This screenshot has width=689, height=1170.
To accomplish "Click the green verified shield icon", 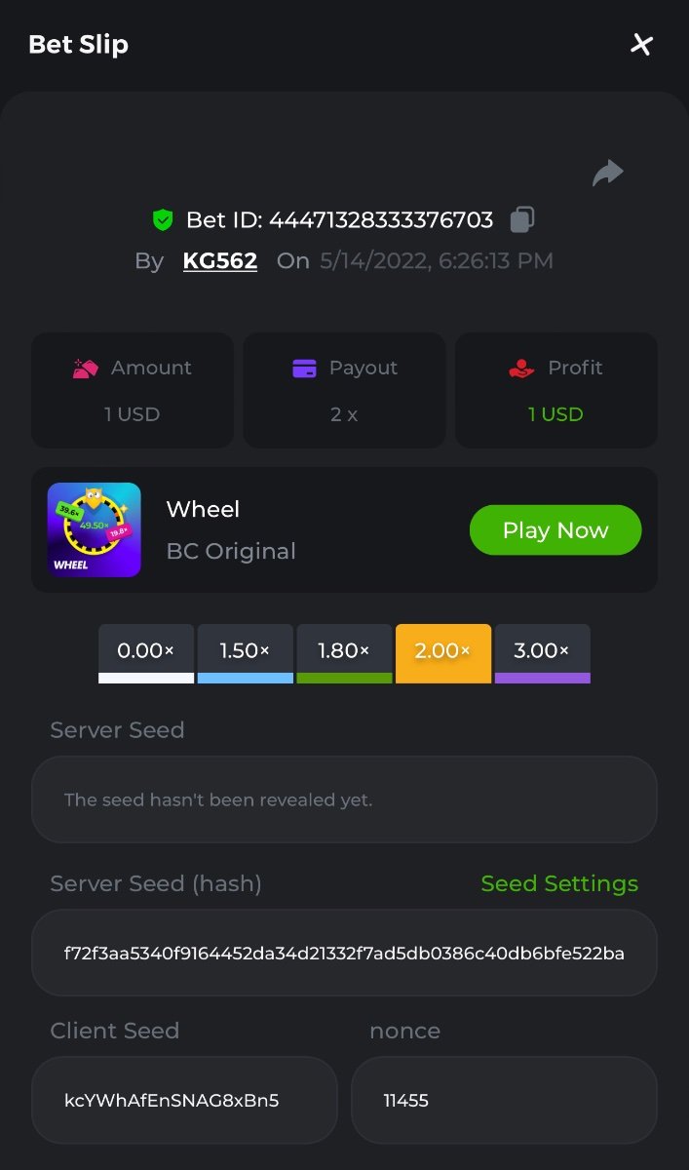I will point(163,219).
